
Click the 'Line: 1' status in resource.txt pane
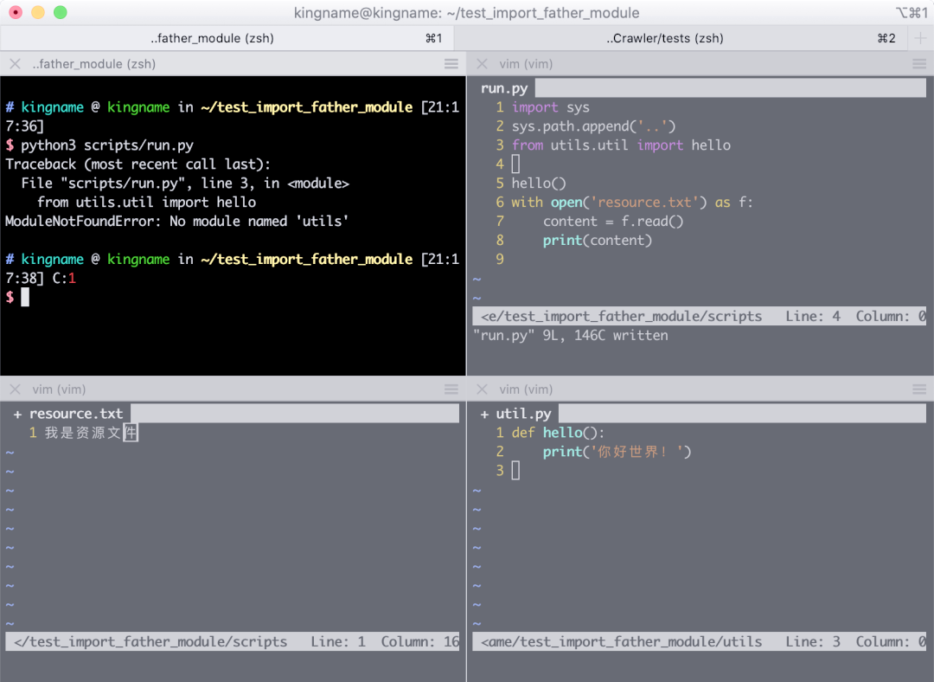pyautogui.click(x=338, y=642)
